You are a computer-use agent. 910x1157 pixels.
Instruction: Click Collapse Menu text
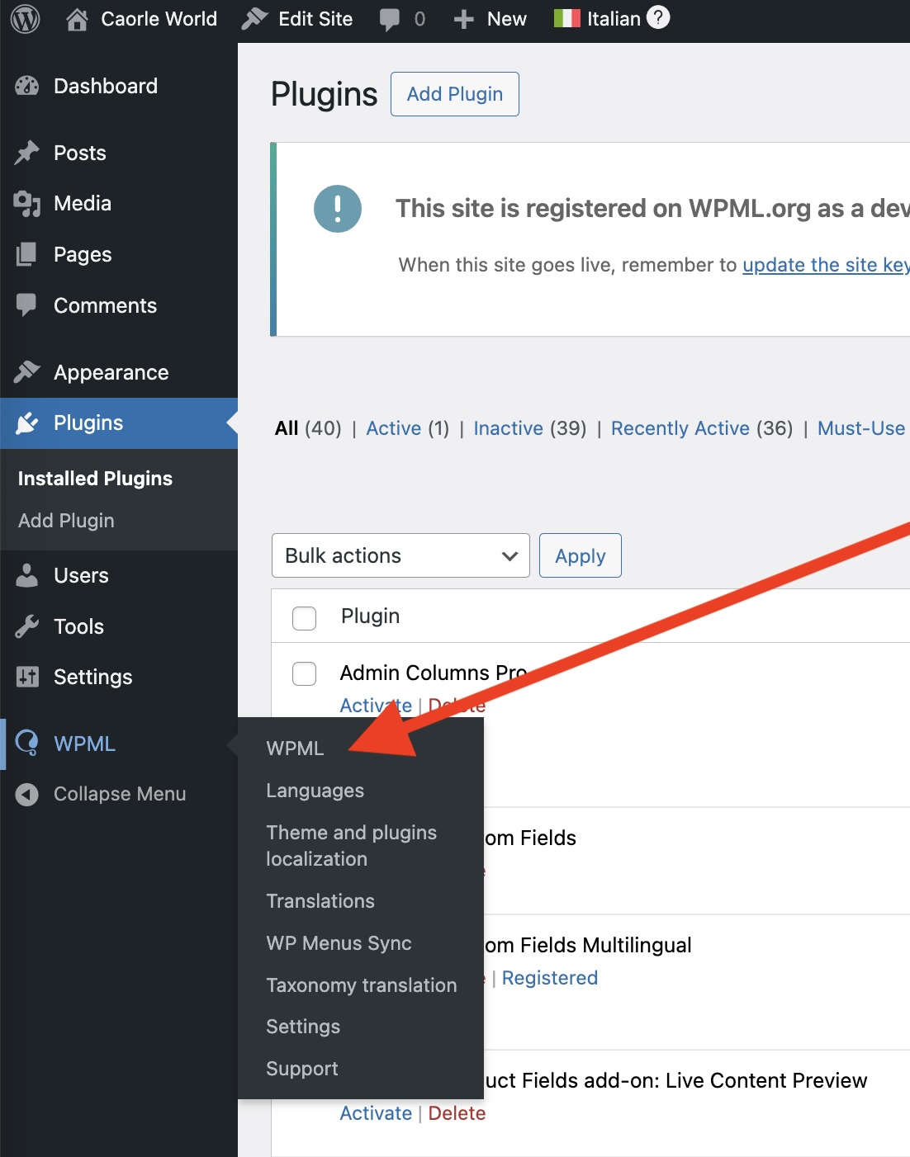[120, 794]
